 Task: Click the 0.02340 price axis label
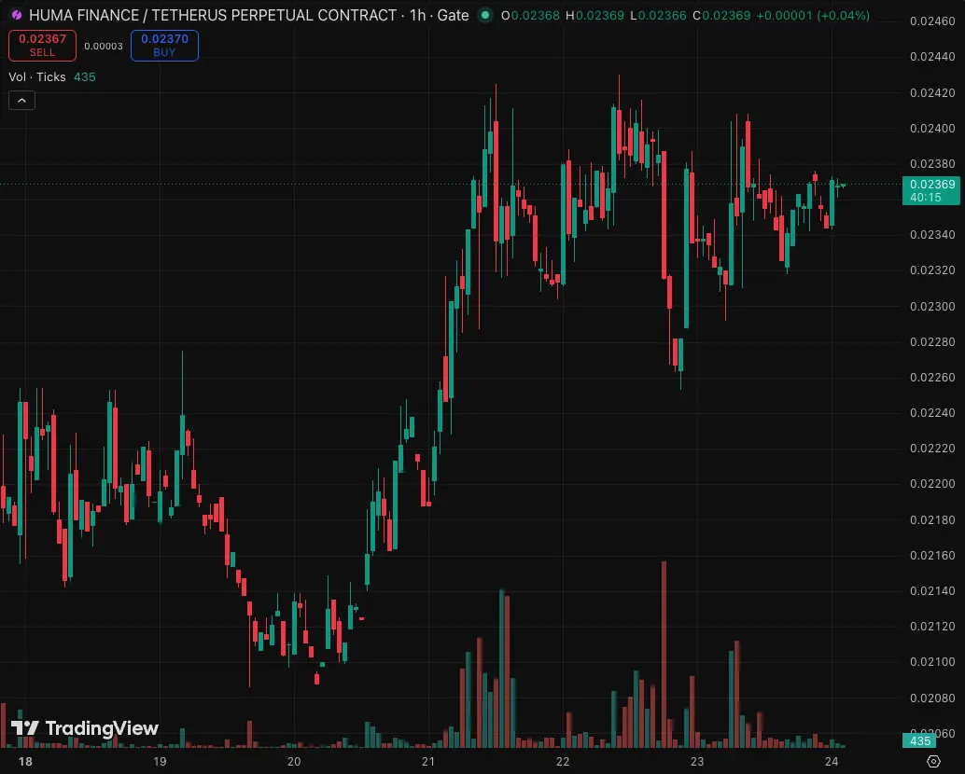point(932,234)
